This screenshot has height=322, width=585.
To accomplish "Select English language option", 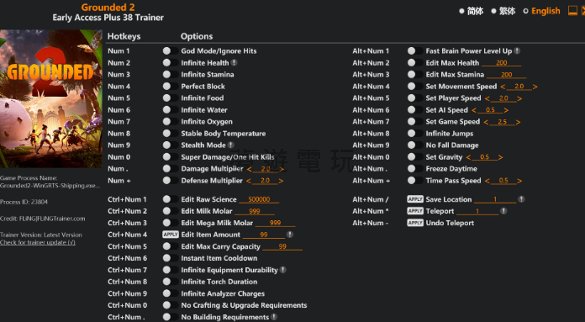I will pyautogui.click(x=542, y=11).
